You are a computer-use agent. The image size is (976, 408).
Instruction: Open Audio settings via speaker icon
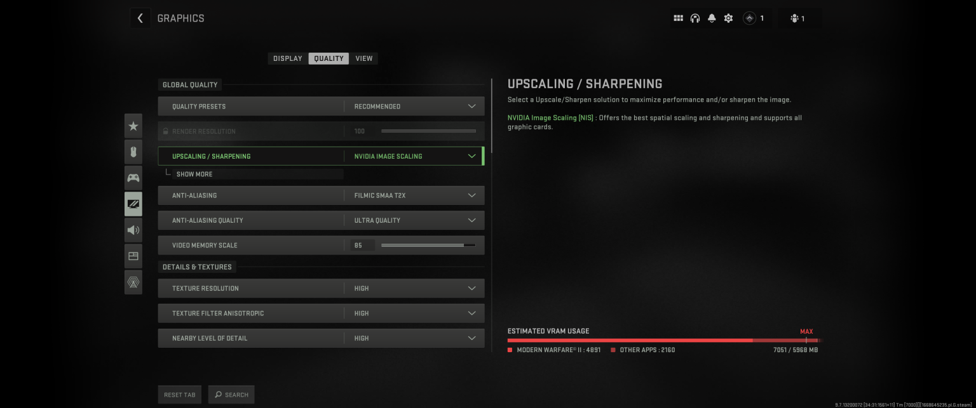(133, 230)
